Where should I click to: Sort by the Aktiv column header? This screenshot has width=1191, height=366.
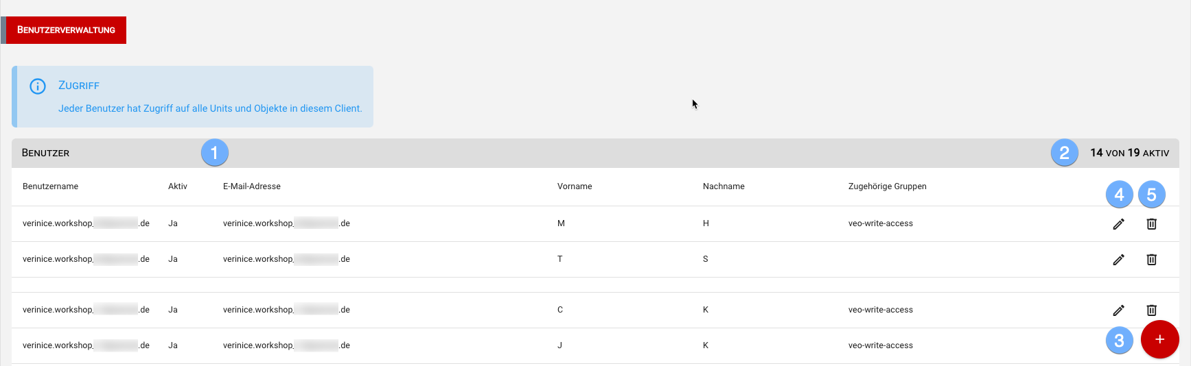[177, 186]
